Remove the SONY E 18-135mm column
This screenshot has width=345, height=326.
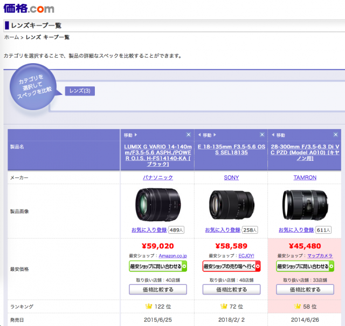click(262, 134)
